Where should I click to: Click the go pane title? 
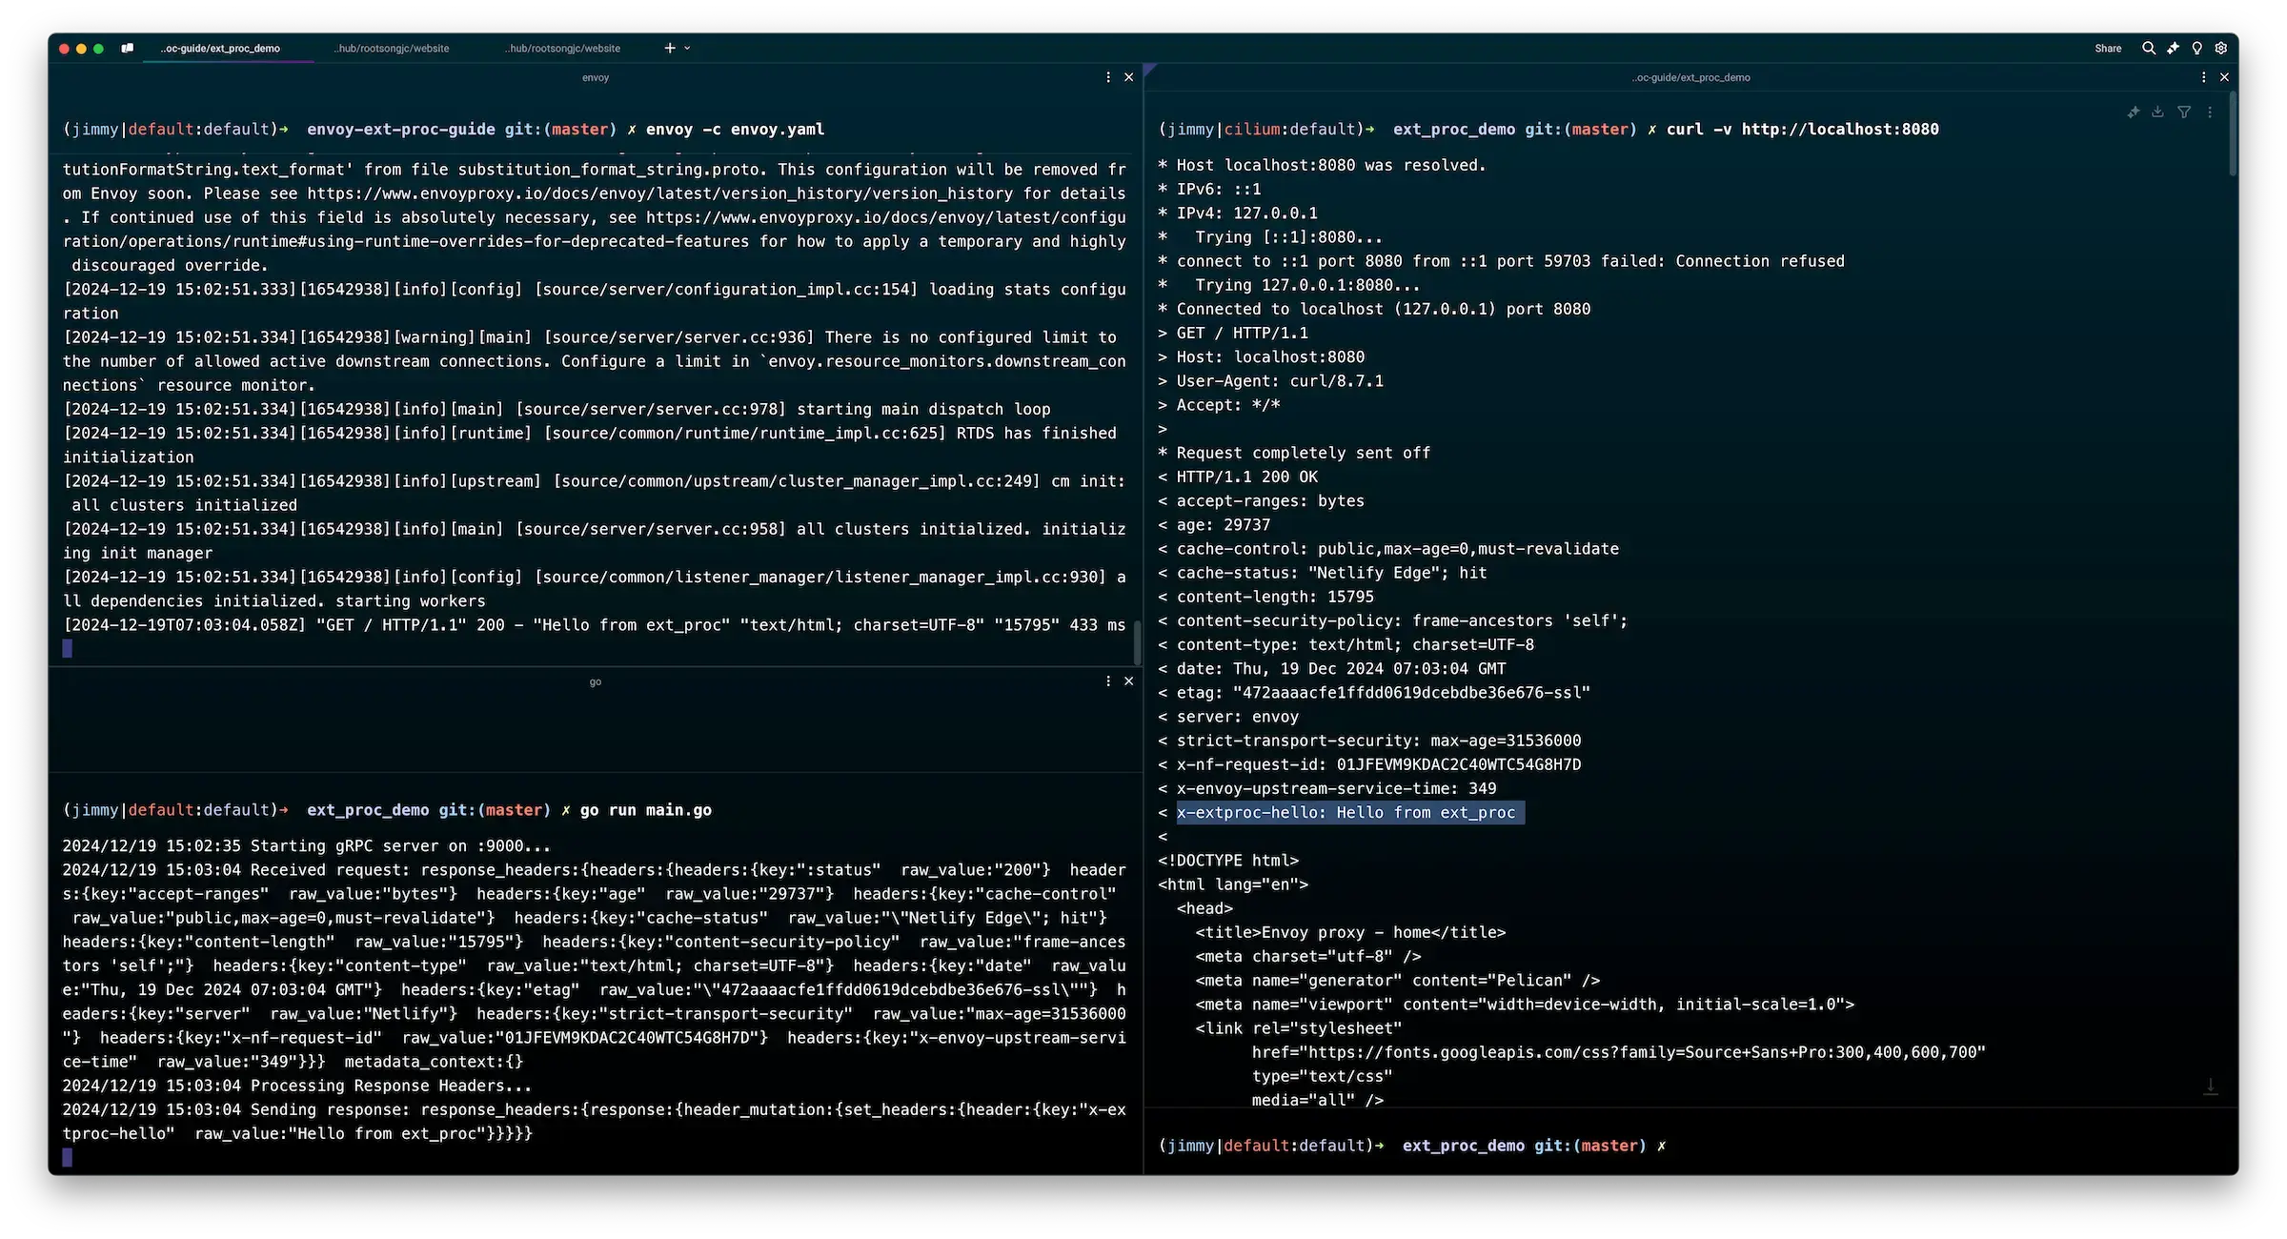[x=596, y=681]
